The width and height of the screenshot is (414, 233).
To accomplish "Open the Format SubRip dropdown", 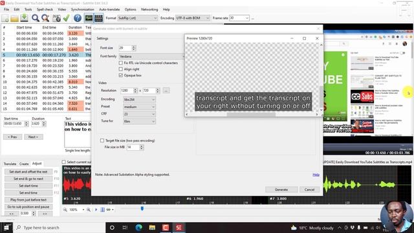I will 137,18.
